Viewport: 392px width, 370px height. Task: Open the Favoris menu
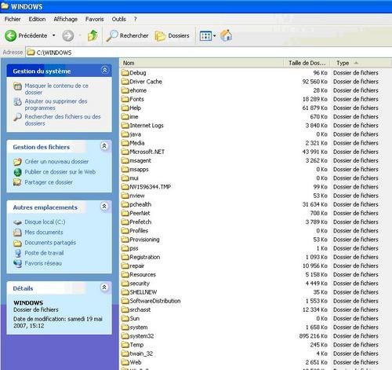(x=94, y=19)
